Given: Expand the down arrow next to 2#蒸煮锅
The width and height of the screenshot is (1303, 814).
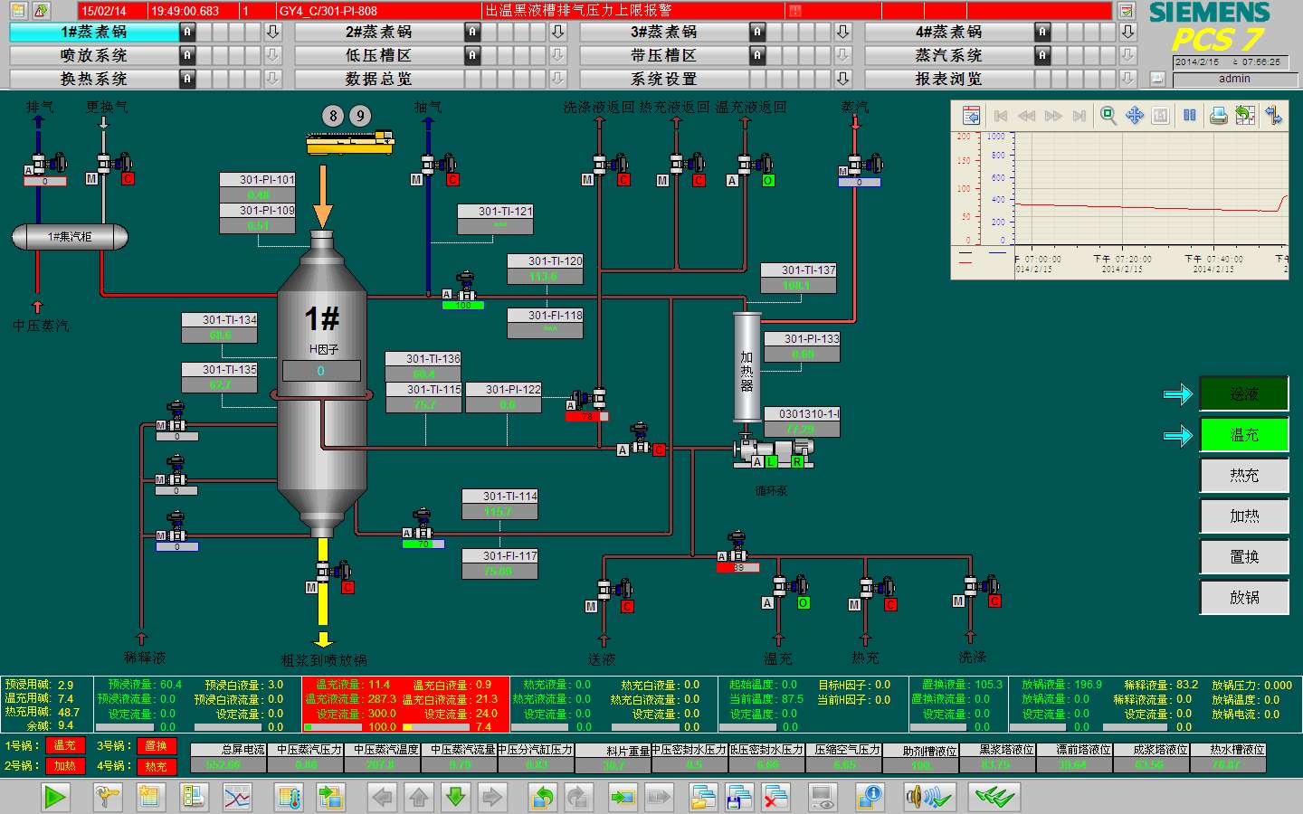Looking at the screenshot, I should point(557,31).
